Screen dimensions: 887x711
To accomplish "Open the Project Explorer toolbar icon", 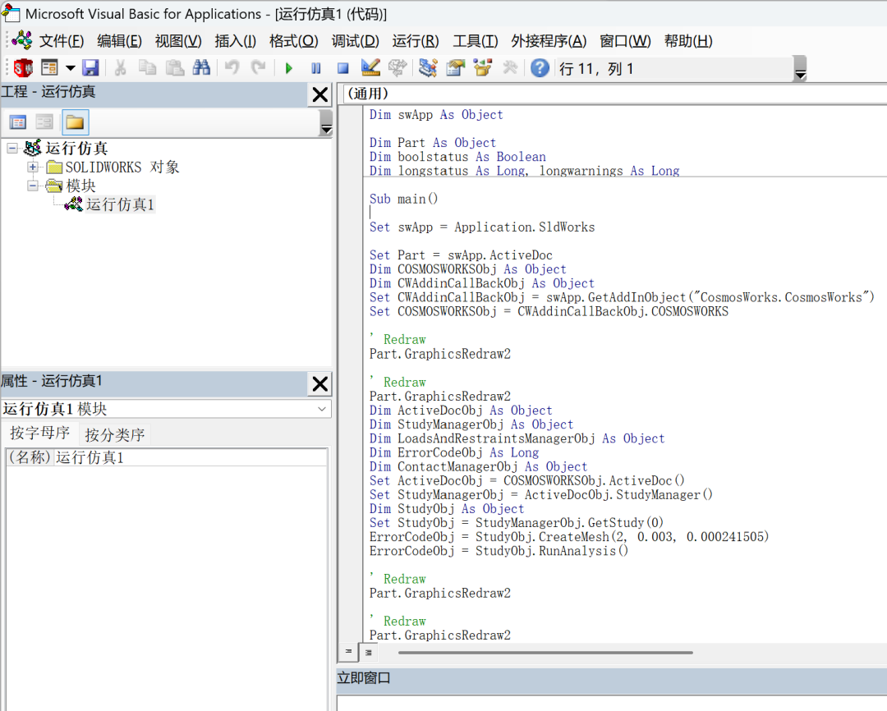I will click(428, 68).
